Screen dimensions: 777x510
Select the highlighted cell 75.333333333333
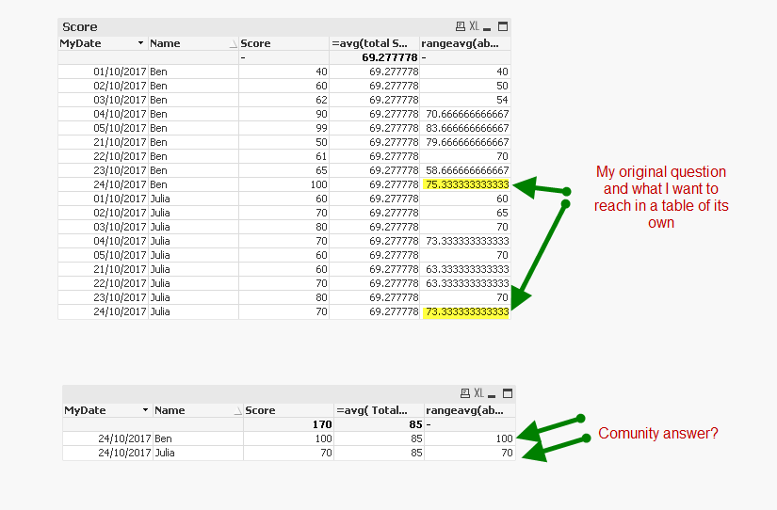467,184
